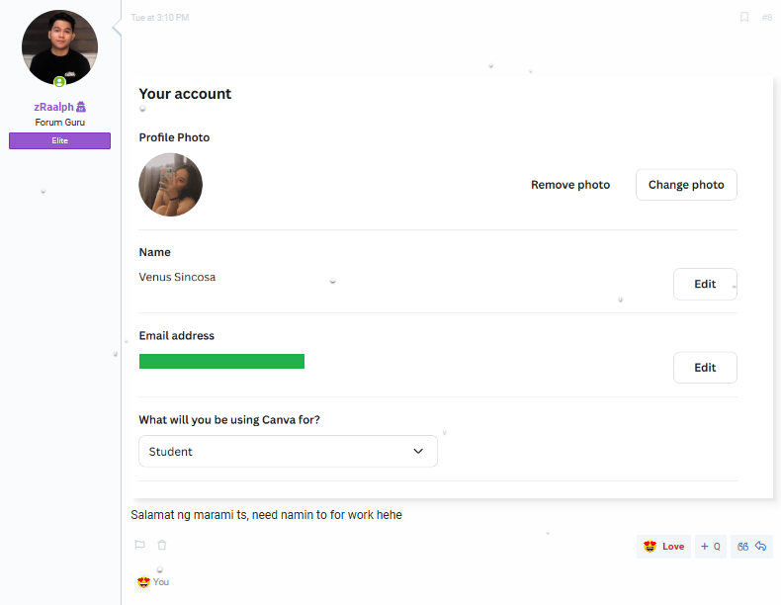The image size is (781, 605).
Task: Click the online status indicator on avatar
Action: [x=59, y=82]
